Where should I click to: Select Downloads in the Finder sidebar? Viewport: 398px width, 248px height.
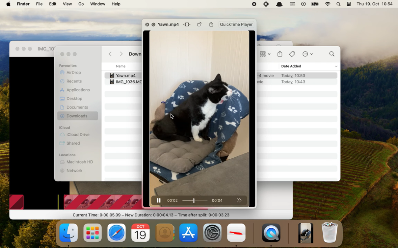(x=78, y=116)
